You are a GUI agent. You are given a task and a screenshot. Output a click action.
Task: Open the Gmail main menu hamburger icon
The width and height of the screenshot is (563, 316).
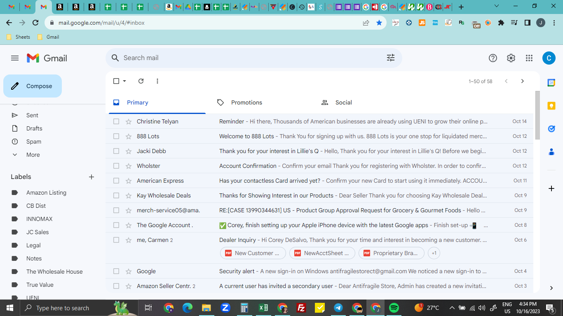pyautogui.click(x=15, y=58)
